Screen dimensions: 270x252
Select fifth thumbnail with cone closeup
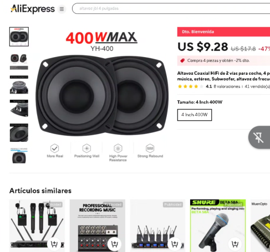tap(19, 133)
